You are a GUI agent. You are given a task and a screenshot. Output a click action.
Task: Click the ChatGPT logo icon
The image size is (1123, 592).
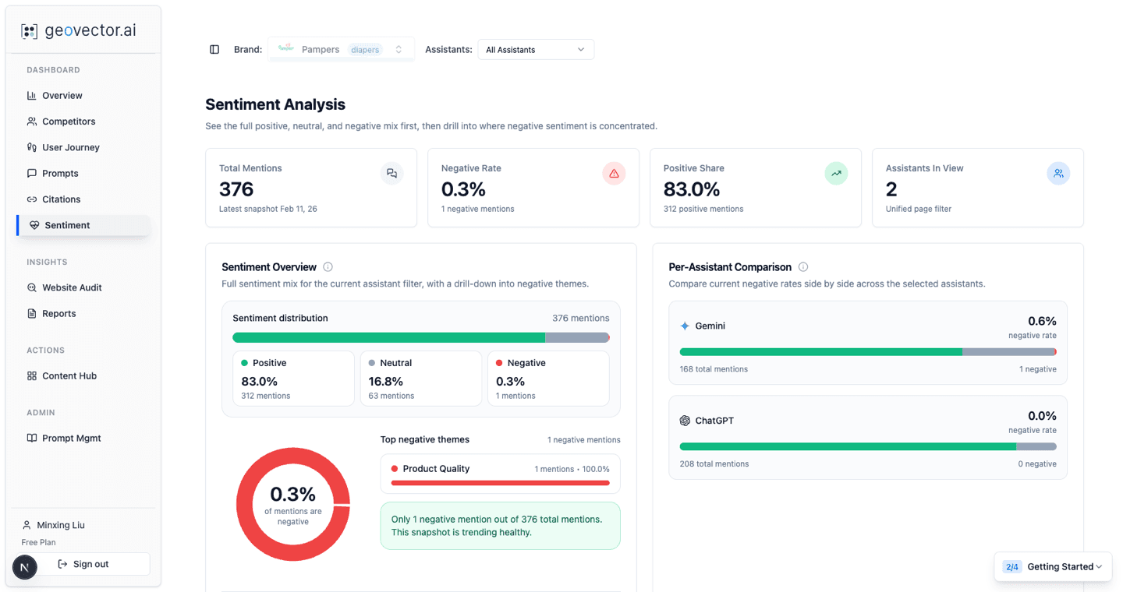click(685, 421)
